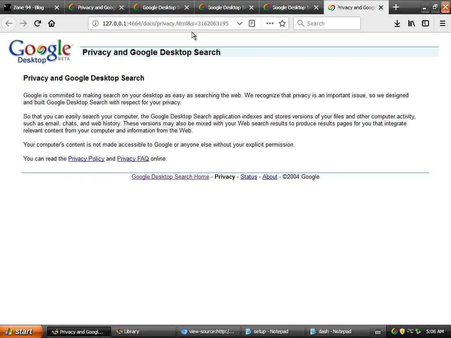Click the address bar URL text
The height and width of the screenshot is (338, 451).
(x=166, y=24)
